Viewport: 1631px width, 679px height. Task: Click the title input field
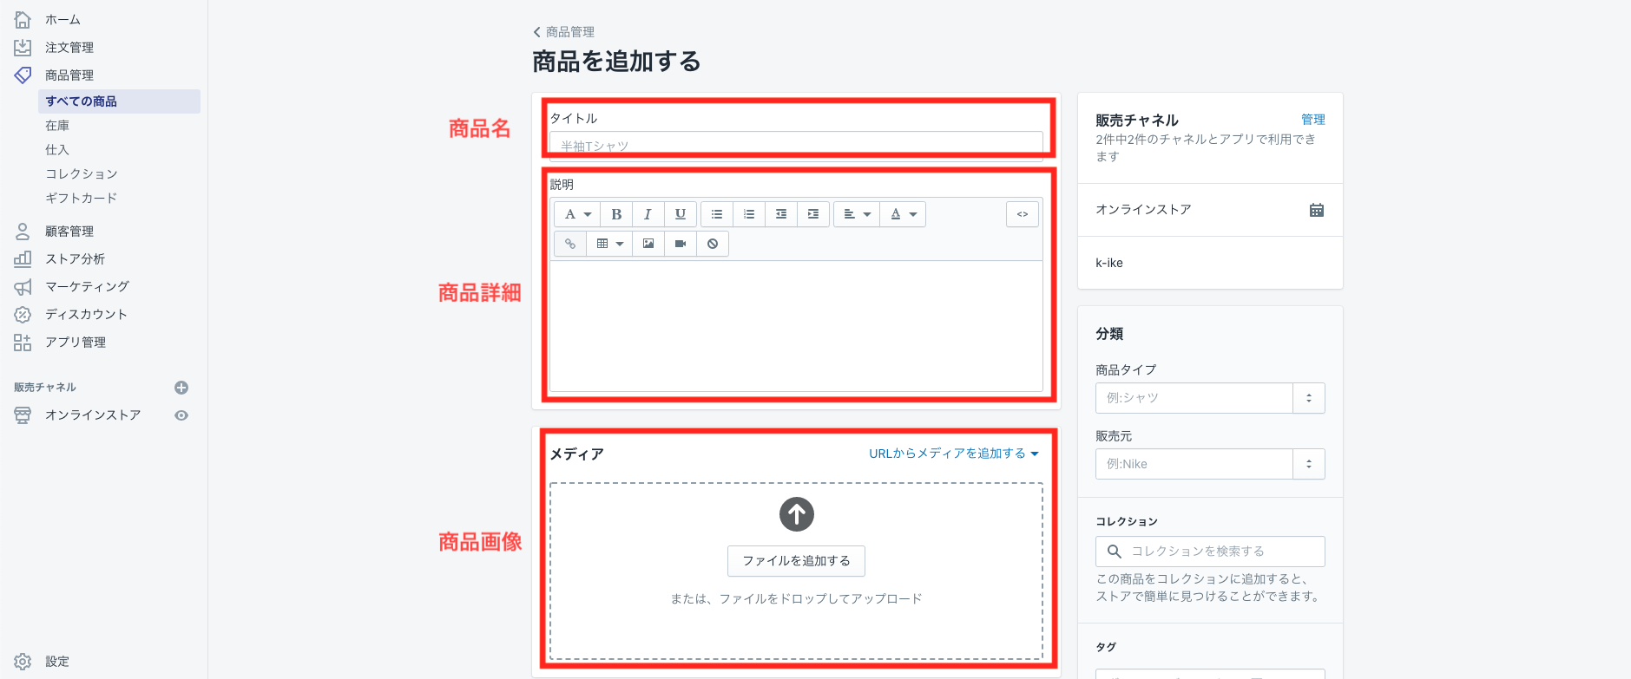click(796, 146)
